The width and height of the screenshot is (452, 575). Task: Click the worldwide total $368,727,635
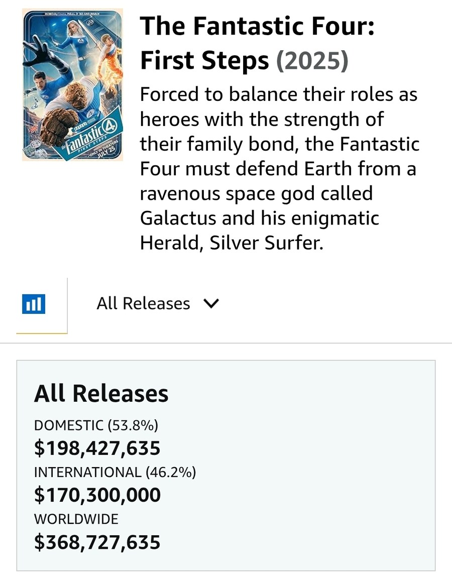coord(97,542)
